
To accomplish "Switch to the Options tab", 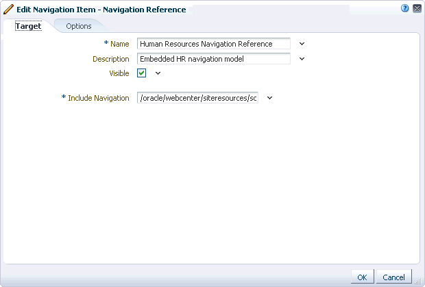I will click(79, 26).
